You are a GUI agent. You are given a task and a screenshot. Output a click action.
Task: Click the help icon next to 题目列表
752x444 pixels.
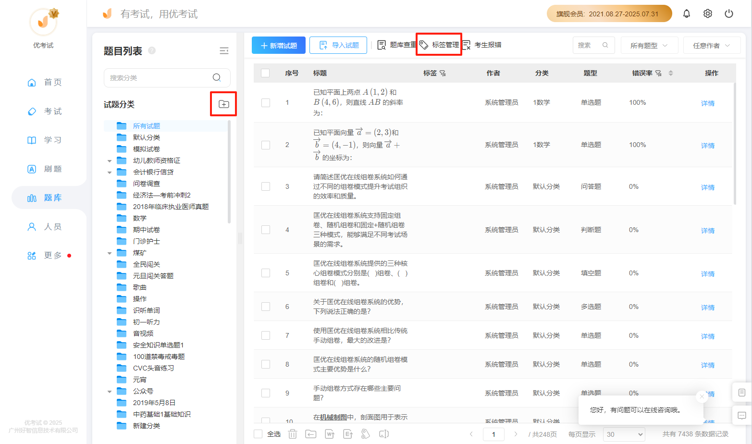tap(152, 50)
